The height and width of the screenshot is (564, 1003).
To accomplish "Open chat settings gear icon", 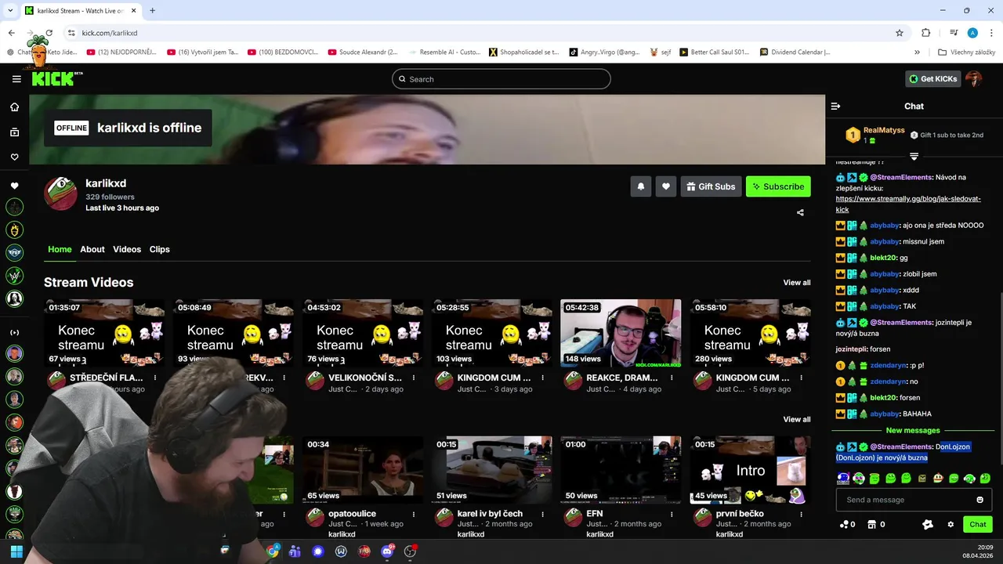I will point(950,524).
